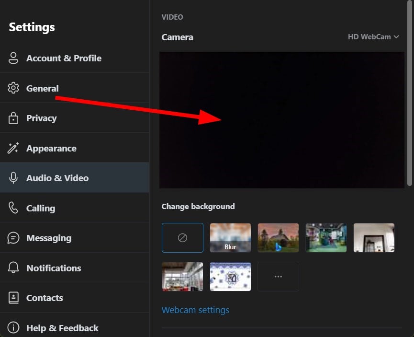The height and width of the screenshot is (337, 414).
Task: Open the HD WebCam camera dropdown
Action: coord(373,37)
